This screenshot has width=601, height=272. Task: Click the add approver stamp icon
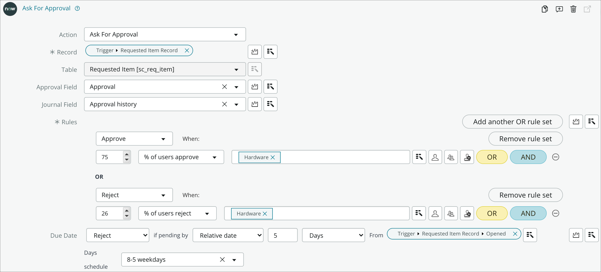tap(467, 157)
